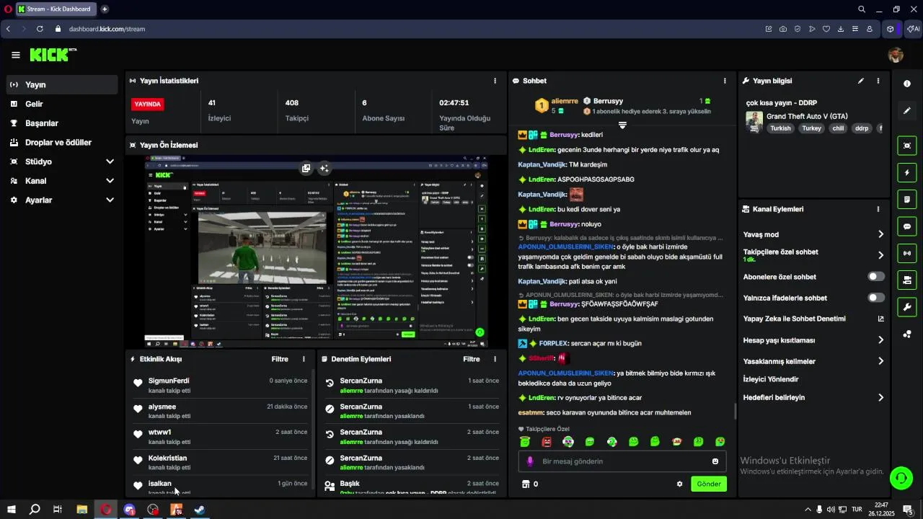Open Sohbet panel three-dot menu
The width and height of the screenshot is (923, 519).
[725, 81]
